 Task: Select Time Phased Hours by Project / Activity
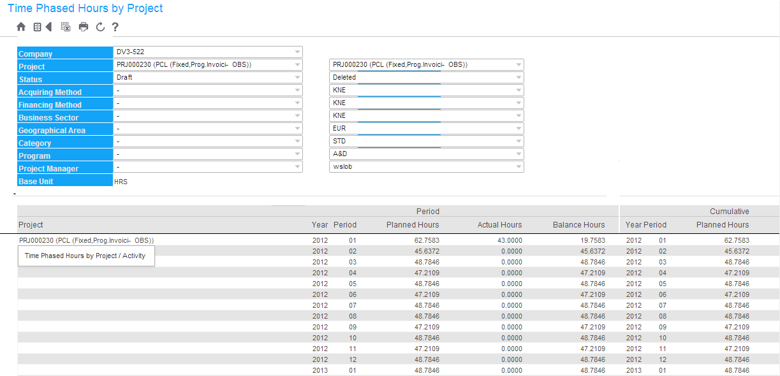(x=85, y=256)
